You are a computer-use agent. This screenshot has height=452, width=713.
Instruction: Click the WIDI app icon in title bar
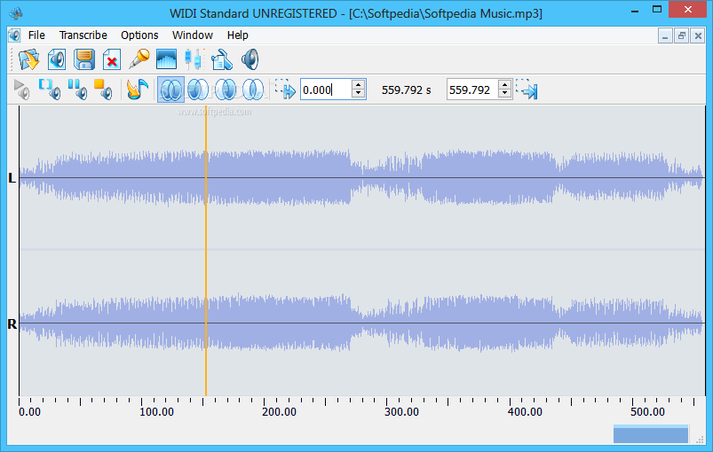(16, 13)
